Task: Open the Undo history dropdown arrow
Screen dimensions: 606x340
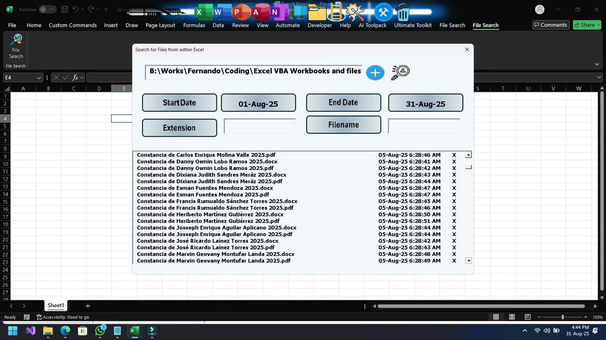Action: coord(82,9)
